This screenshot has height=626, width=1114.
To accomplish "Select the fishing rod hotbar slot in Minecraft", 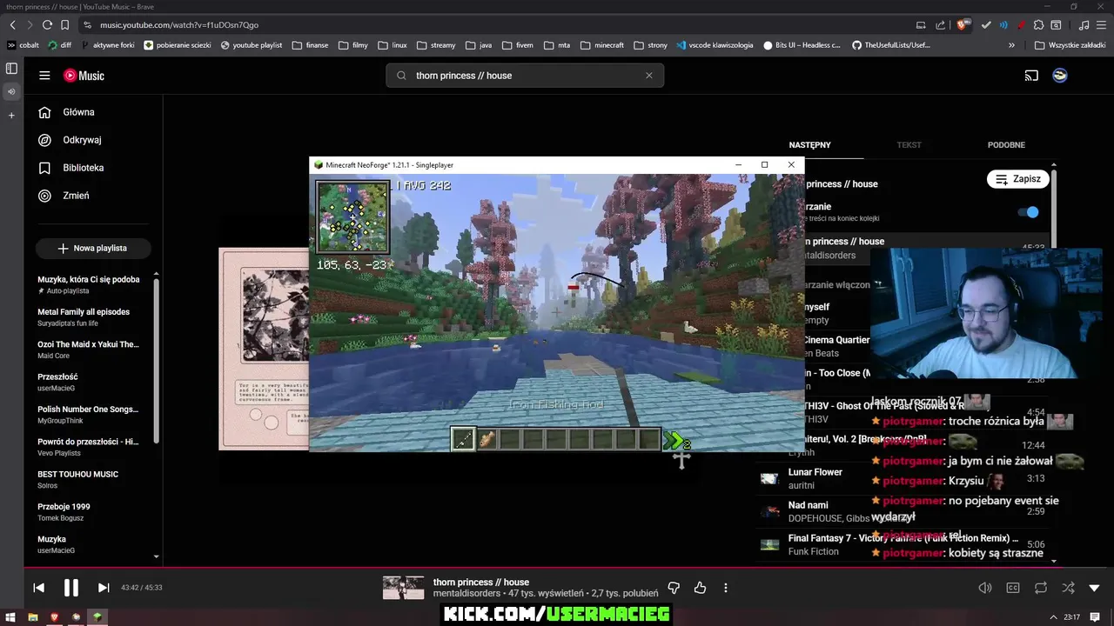I will tap(463, 440).
